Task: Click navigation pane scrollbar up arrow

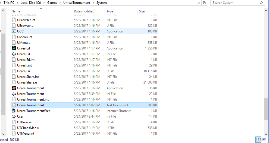Action: [x=4, y=10]
